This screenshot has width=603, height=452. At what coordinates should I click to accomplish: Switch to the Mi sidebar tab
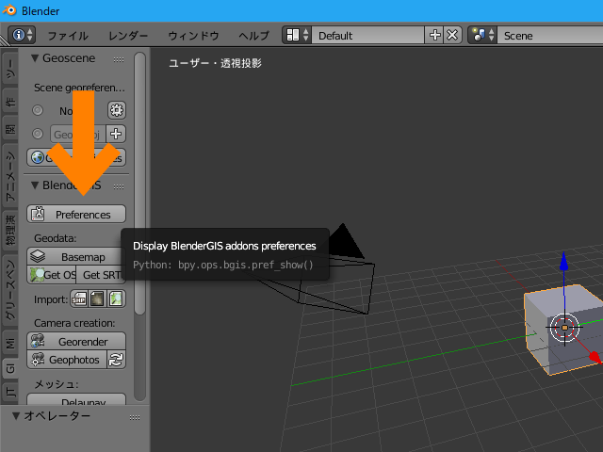[10, 343]
